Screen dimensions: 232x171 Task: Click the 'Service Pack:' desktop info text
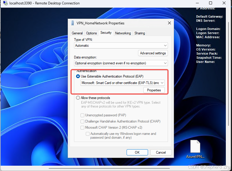(207, 53)
